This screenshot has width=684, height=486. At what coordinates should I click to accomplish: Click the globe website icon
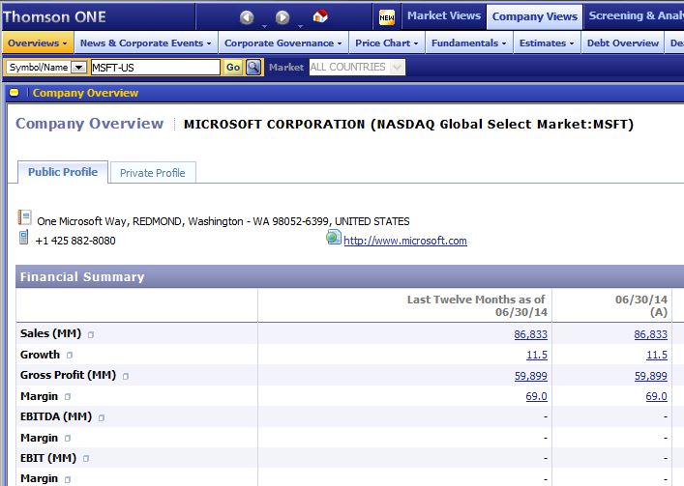point(333,238)
